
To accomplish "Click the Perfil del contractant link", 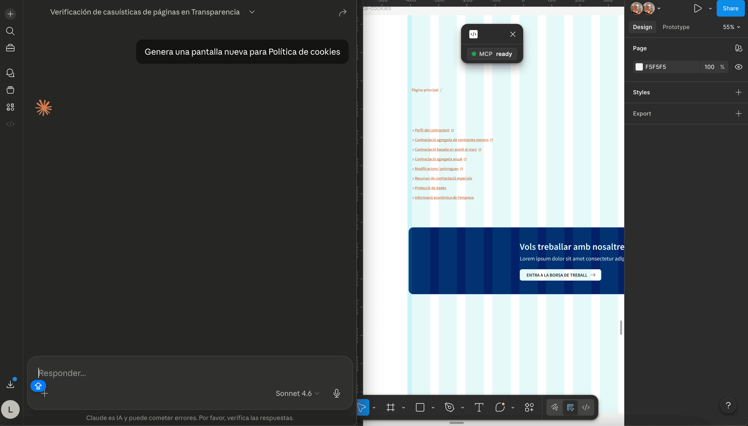I will pyautogui.click(x=431, y=130).
